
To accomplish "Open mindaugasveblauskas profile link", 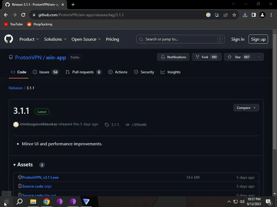I will pyautogui.click(x=38, y=124).
